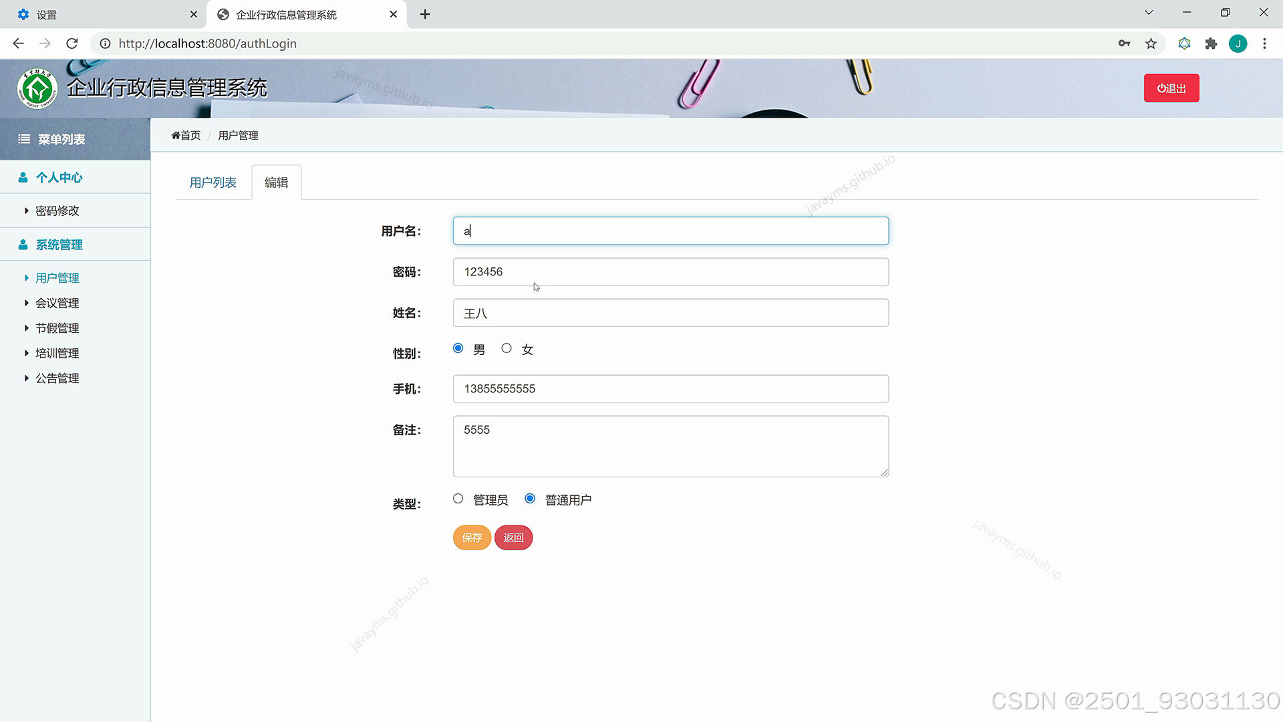Click the green hexagon extension icon
Image resolution: width=1283 pixels, height=722 pixels.
pyautogui.click(x=1184, y=43)
